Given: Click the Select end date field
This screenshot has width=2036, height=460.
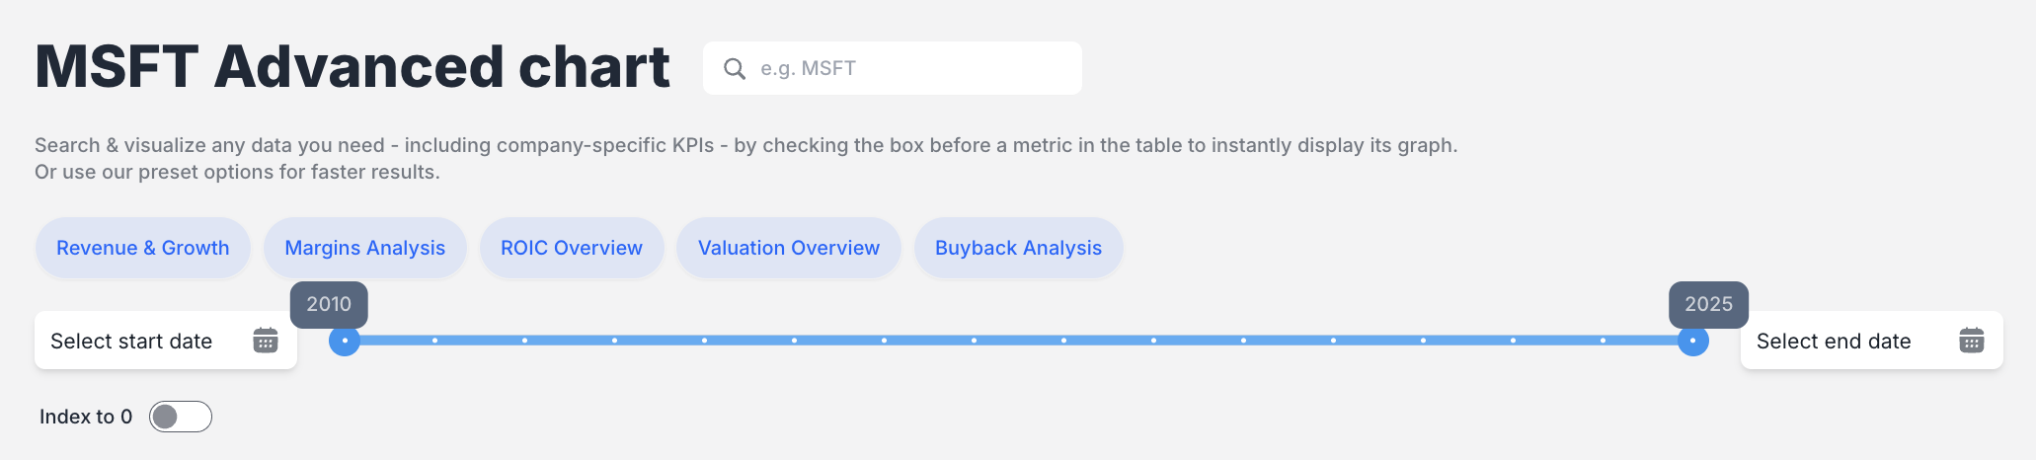Looking at the screenshot, I should 1872,341.
